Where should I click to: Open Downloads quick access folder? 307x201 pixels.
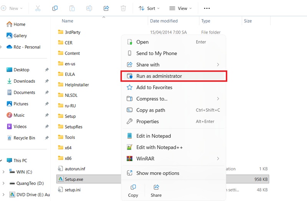point(21,81)
